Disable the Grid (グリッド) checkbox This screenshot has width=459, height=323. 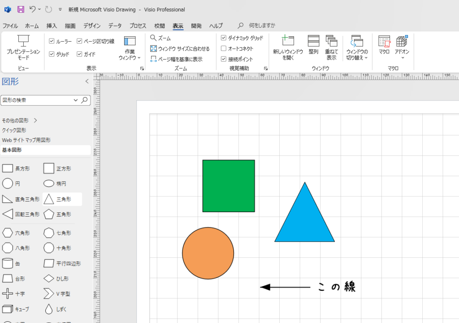pyautogui.click(x=52, y=54)
